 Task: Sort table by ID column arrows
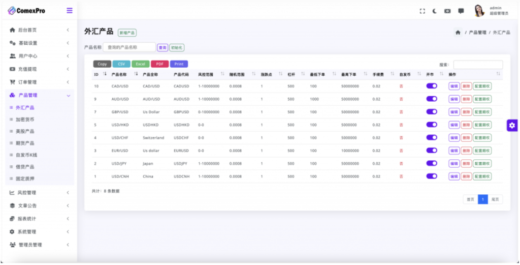pos(105,74)
